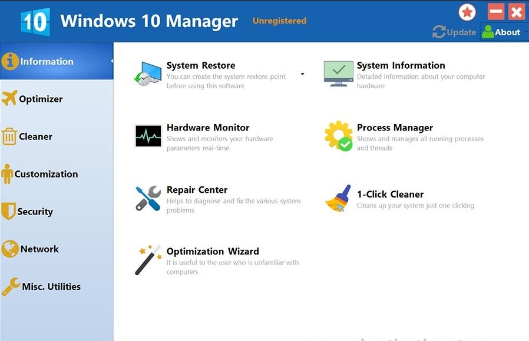Open the About dropdown arrow
The width and height of the screenshot is (529, 341).
526,32
